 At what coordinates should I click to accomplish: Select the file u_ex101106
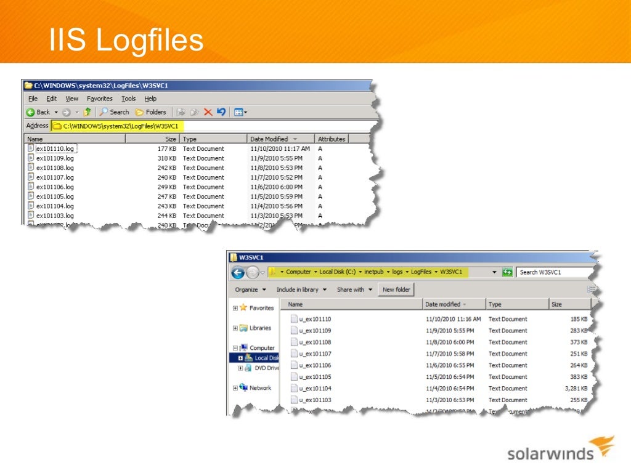(x=315, y=366)
